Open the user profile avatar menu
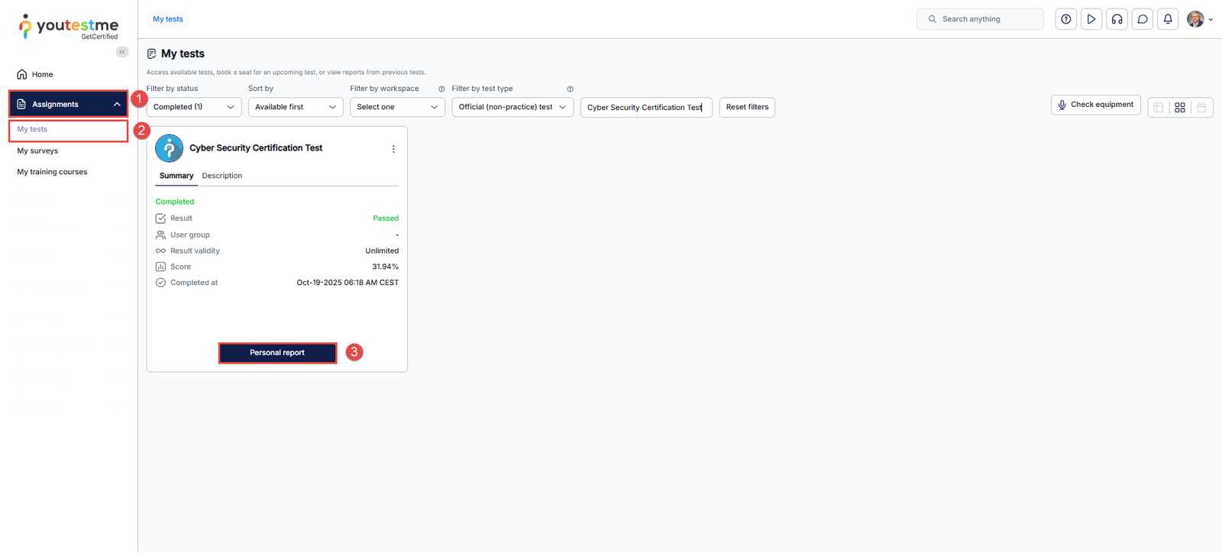 pos(1196,19)
